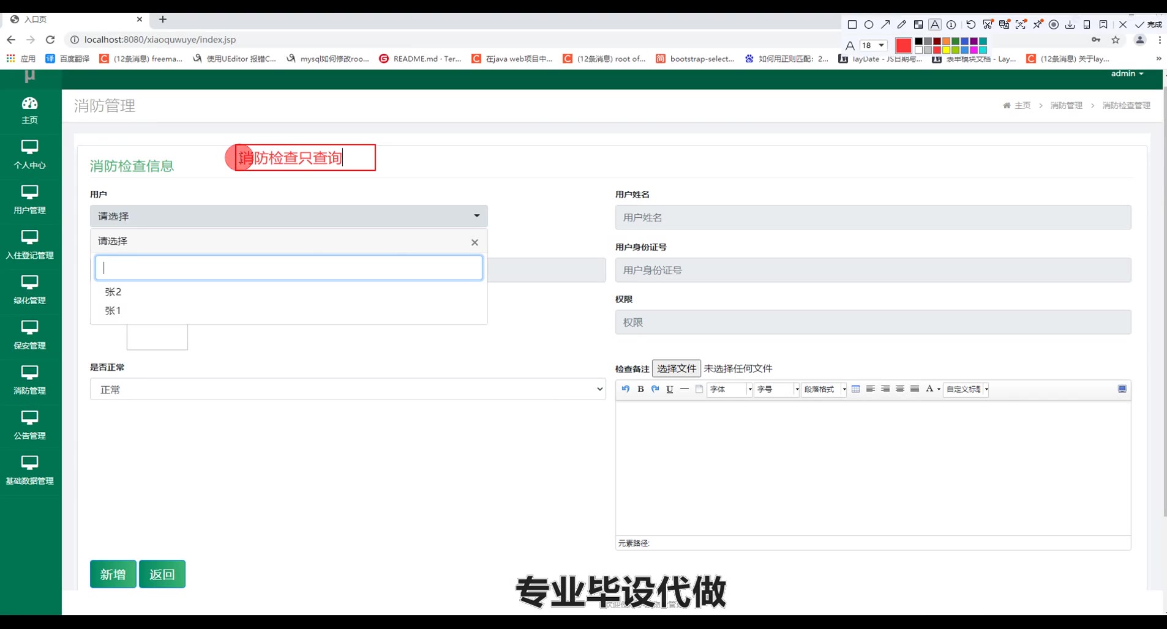Select the arrow annotation tool
The image size is (1167, 629).
(x=885, y=24)
